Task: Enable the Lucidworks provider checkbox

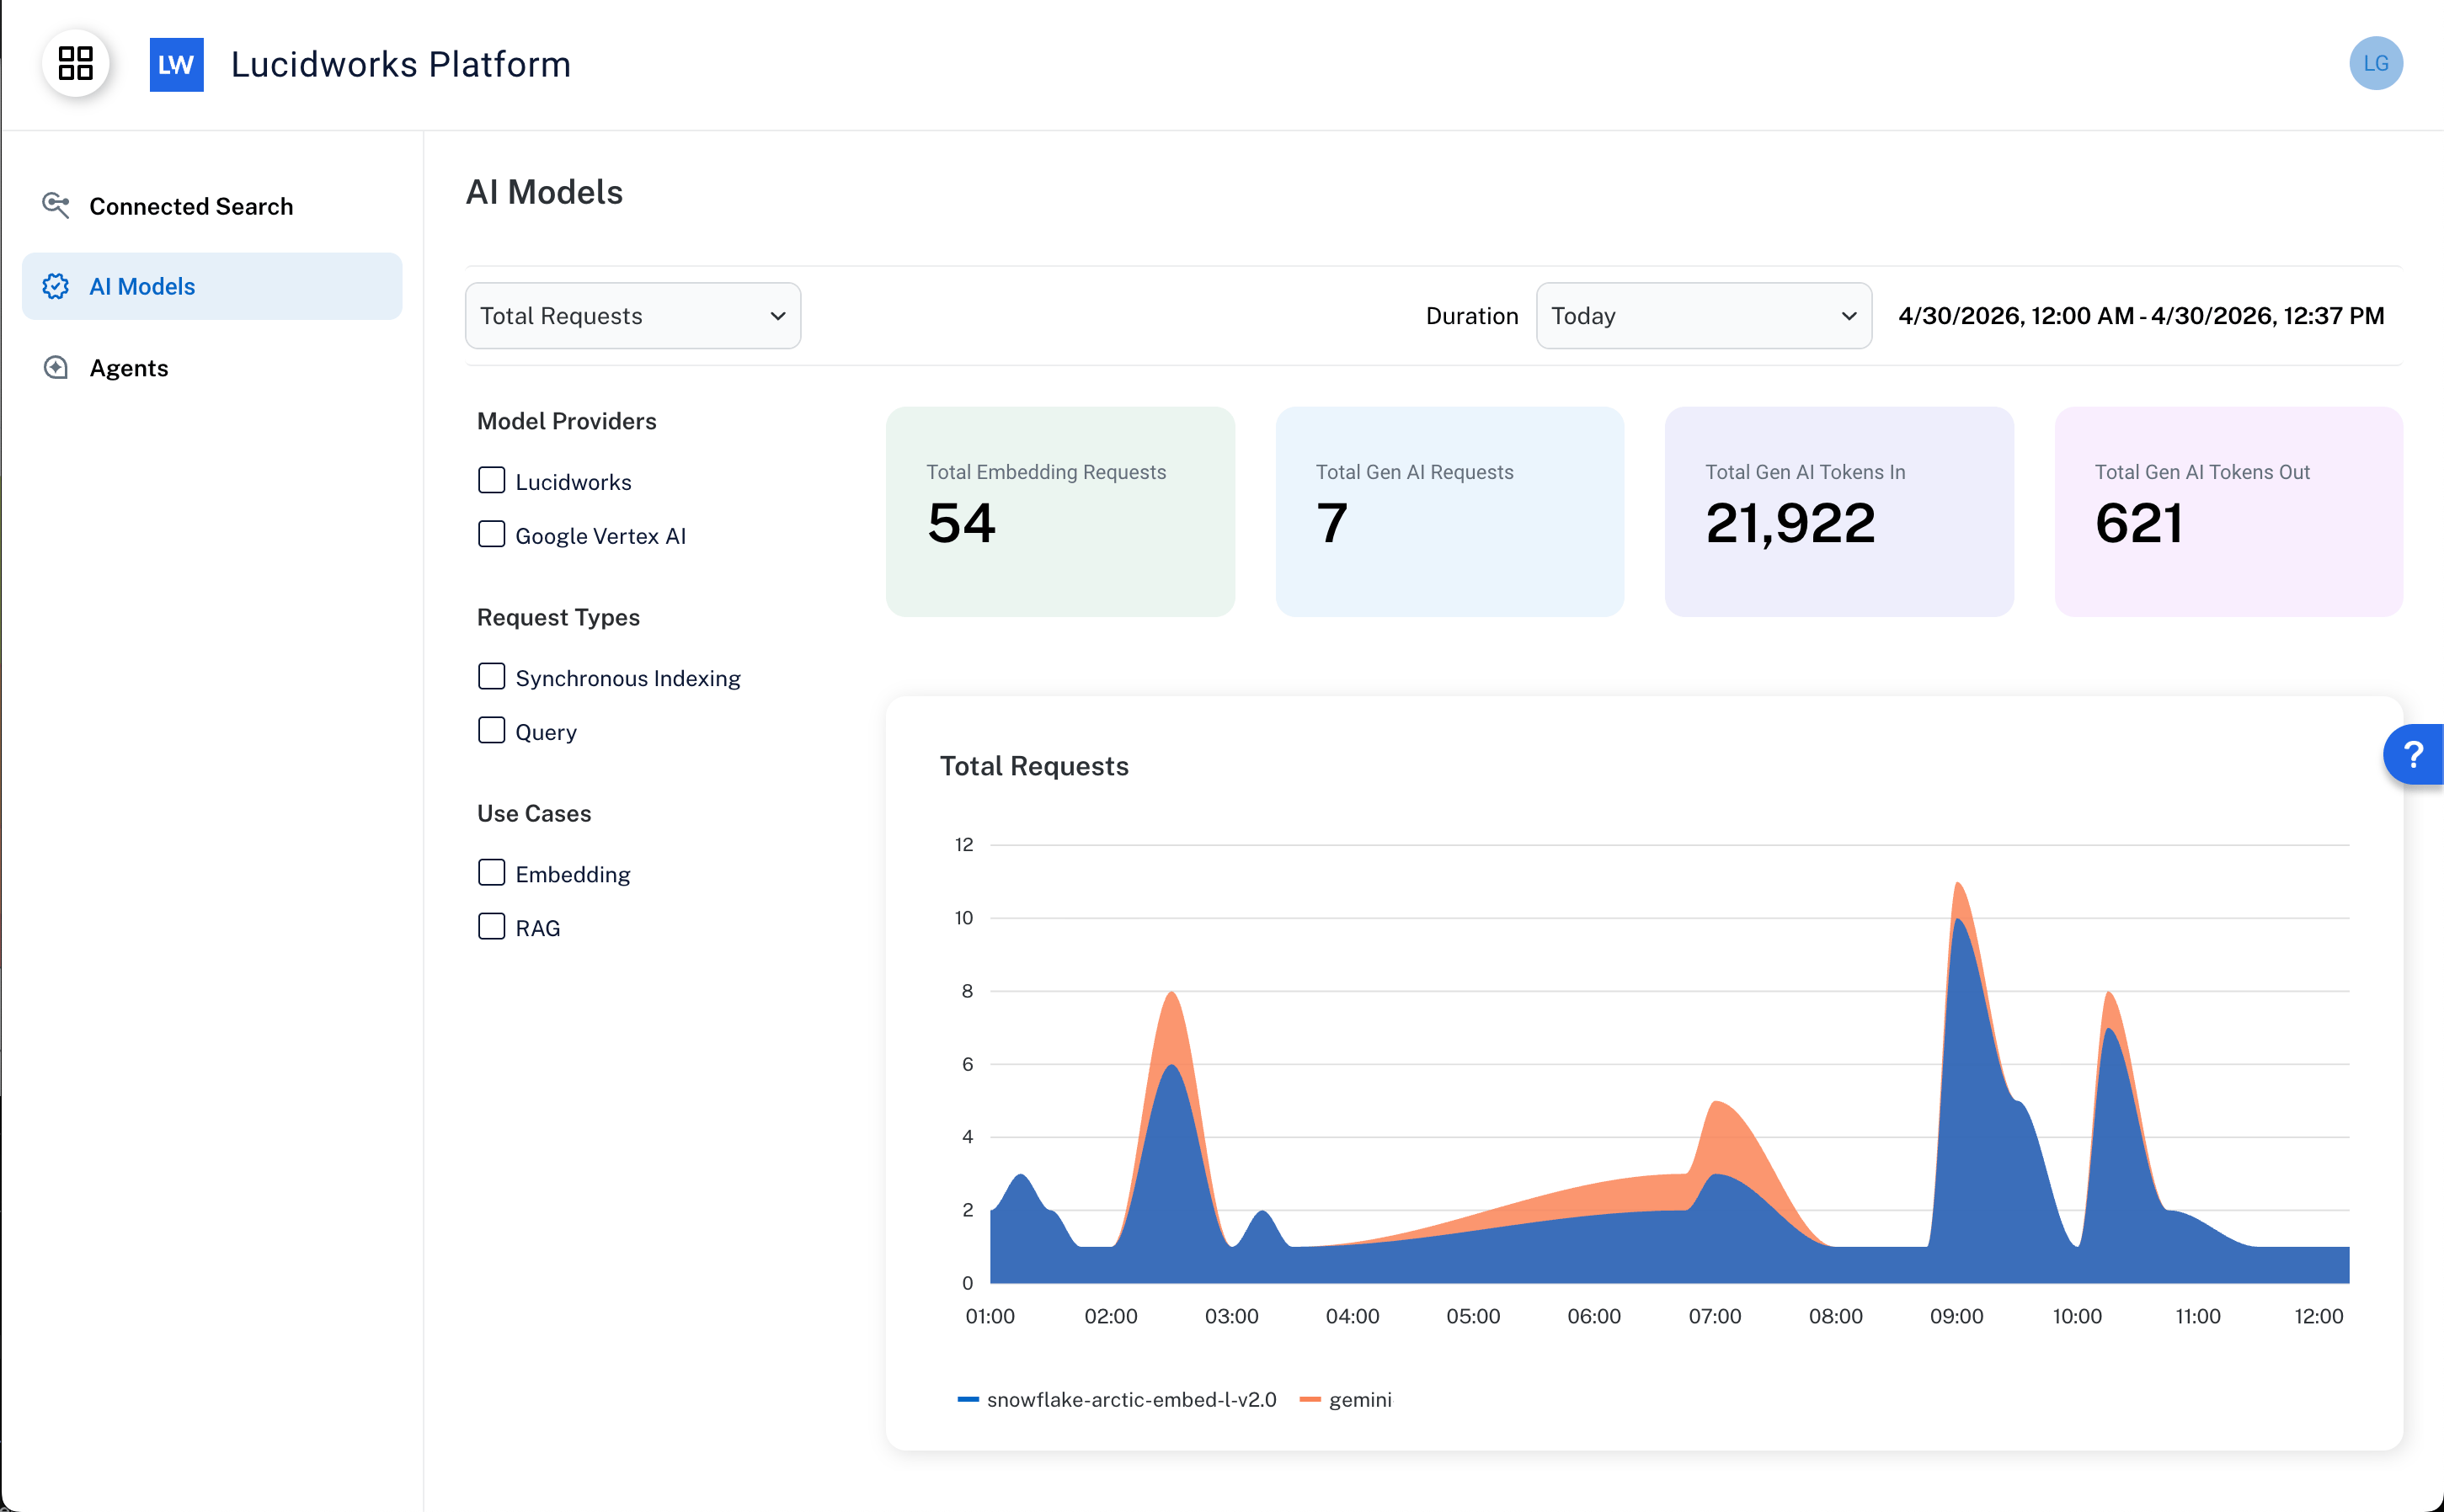Action: [491, 481]
